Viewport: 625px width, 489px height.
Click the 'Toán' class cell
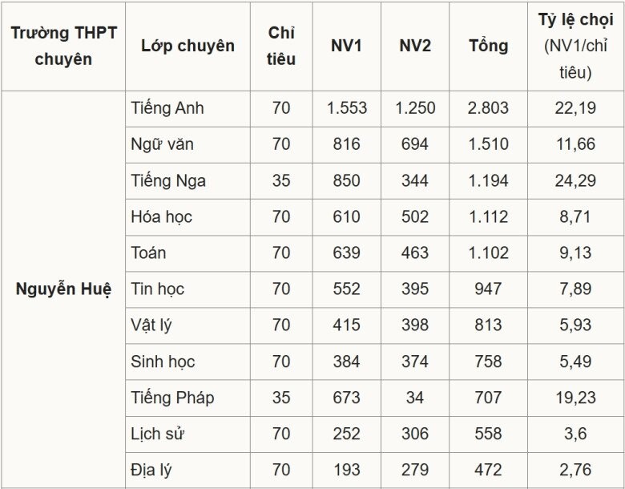(149, 253)
